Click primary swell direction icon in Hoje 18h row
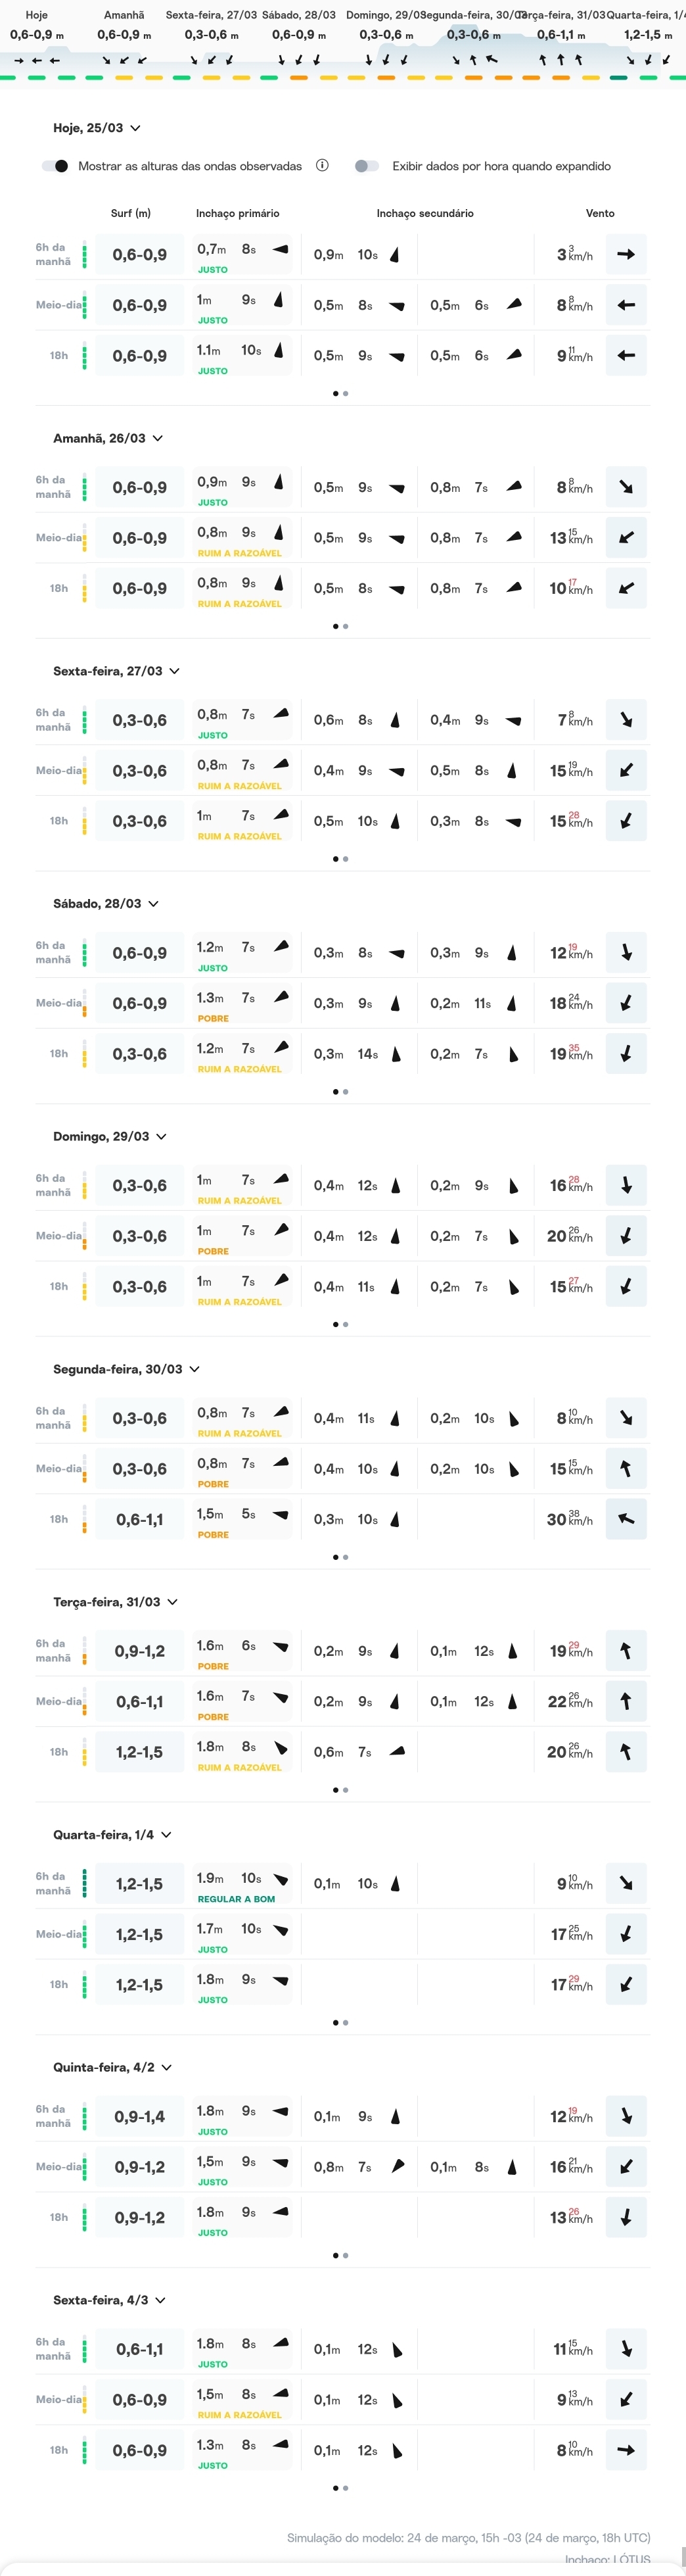This screenshot has width=686, height=2576. (279, 350)
